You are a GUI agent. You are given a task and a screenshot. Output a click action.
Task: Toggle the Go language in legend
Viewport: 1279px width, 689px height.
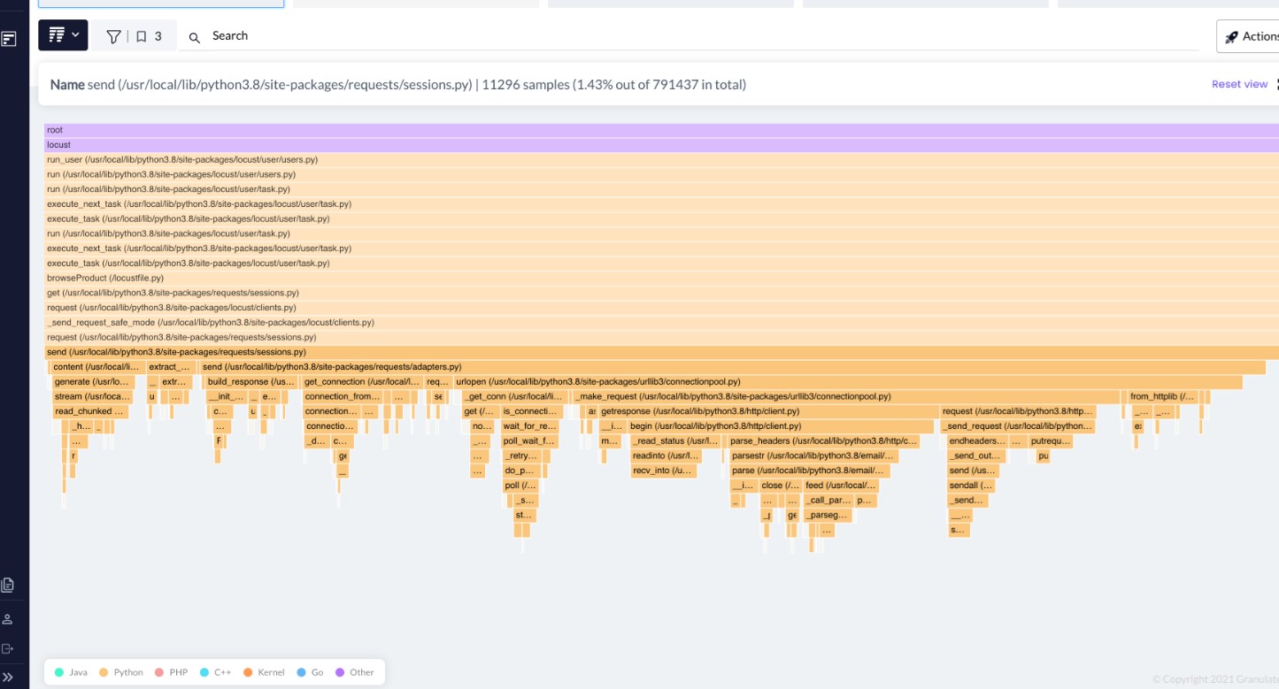(x=309, y=672)
